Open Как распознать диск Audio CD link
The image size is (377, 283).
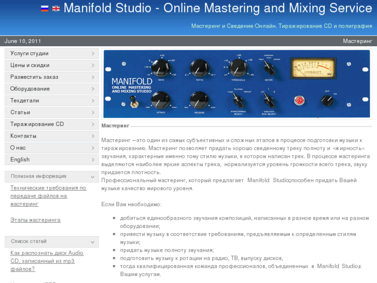click(x=47, y=261)
